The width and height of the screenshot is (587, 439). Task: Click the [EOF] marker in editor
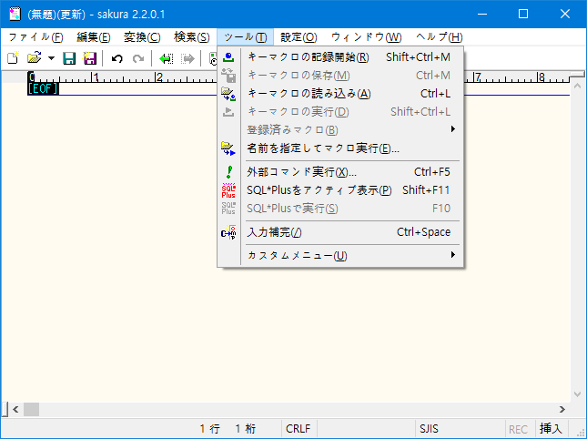click(x=43, y=88)
